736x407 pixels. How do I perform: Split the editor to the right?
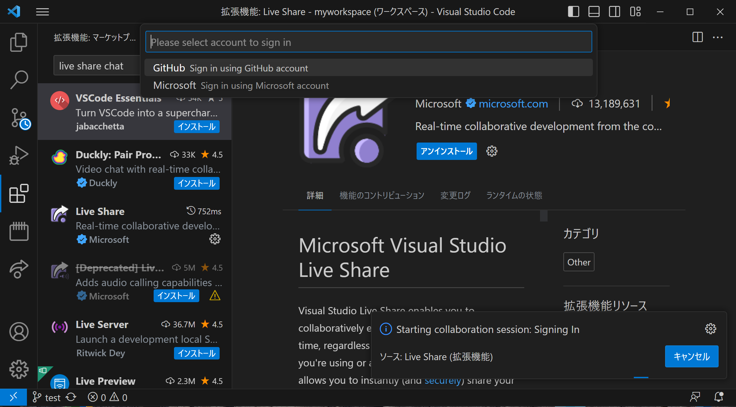698,37
